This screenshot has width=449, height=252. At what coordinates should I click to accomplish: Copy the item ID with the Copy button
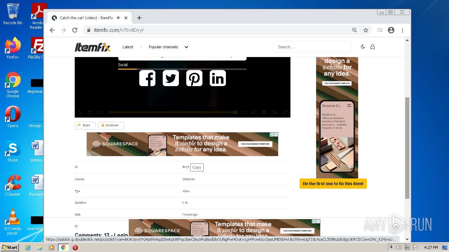point(197,167)
